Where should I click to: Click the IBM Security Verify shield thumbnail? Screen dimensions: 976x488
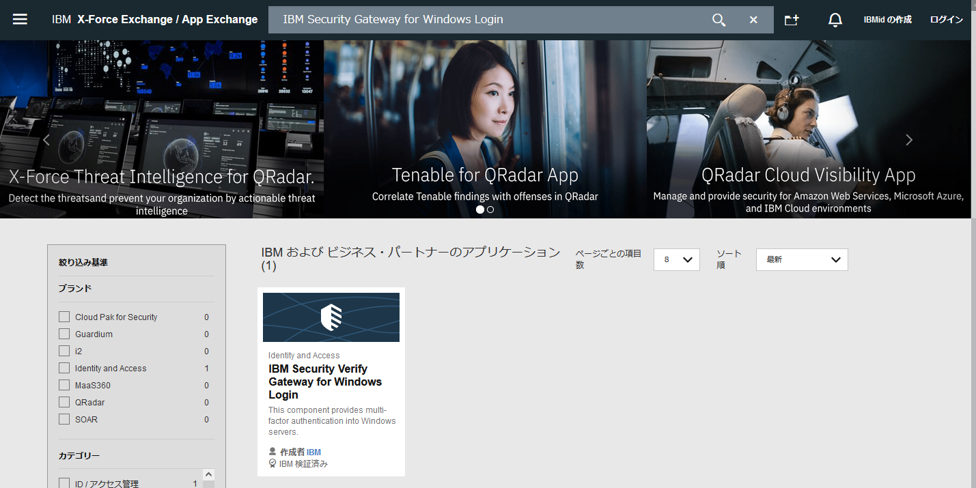(331, 317)
